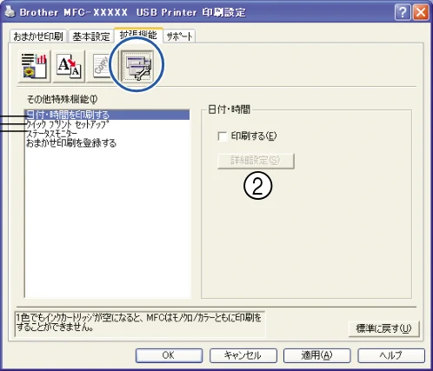Image resolution: width=433 pixels, height=371 pixels.
Task: Click the キャンセル button
Action: [x=243, y=355]
